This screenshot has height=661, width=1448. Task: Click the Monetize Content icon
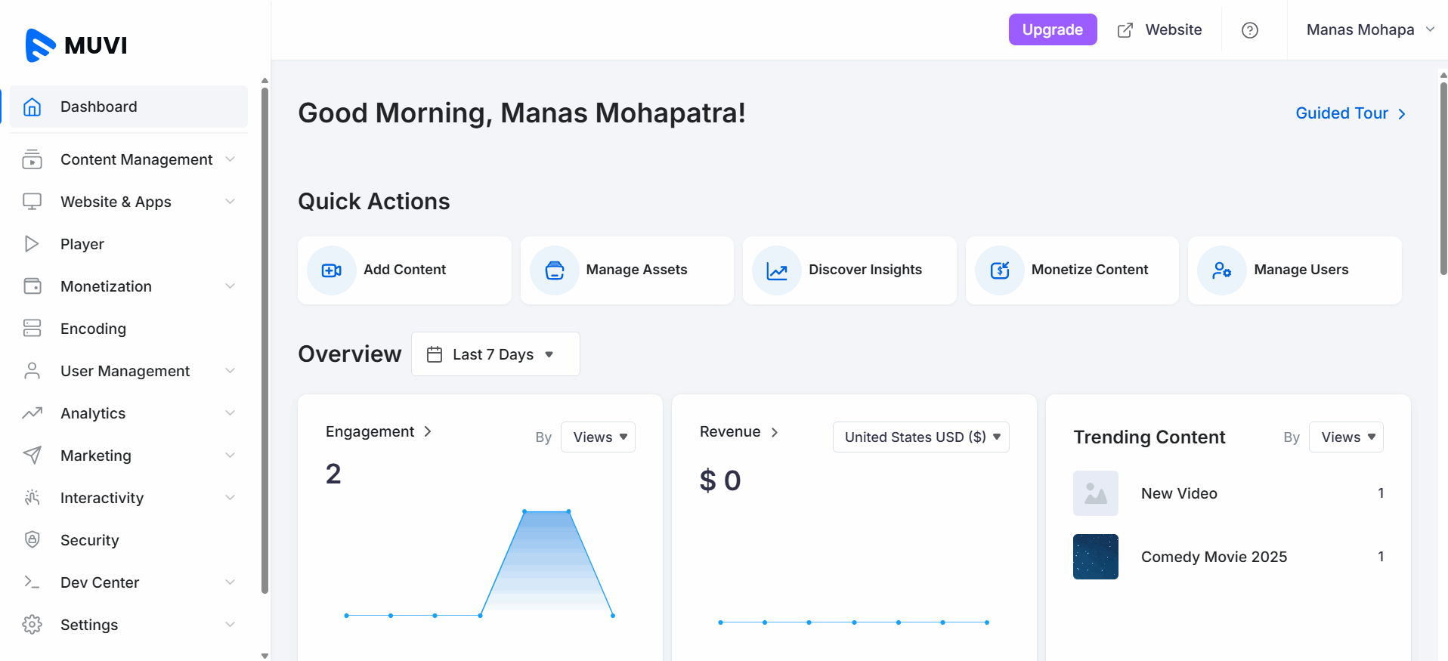tap(999, 270)
